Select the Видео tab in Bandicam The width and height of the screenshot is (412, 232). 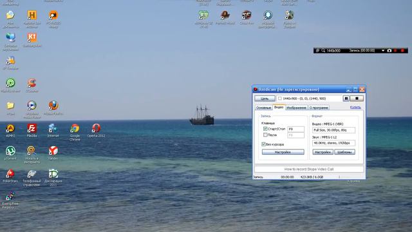279,107
